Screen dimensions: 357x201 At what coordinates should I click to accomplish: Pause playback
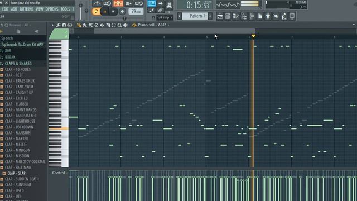tap(105, 12)
